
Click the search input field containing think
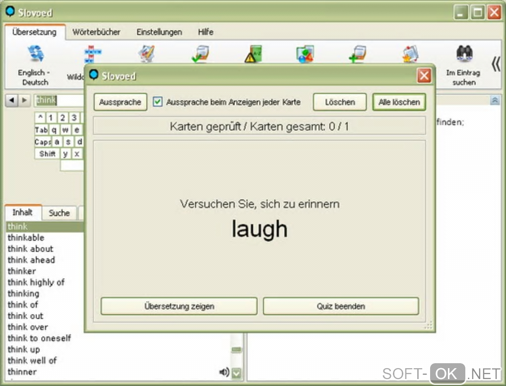(x=59, y=101)
